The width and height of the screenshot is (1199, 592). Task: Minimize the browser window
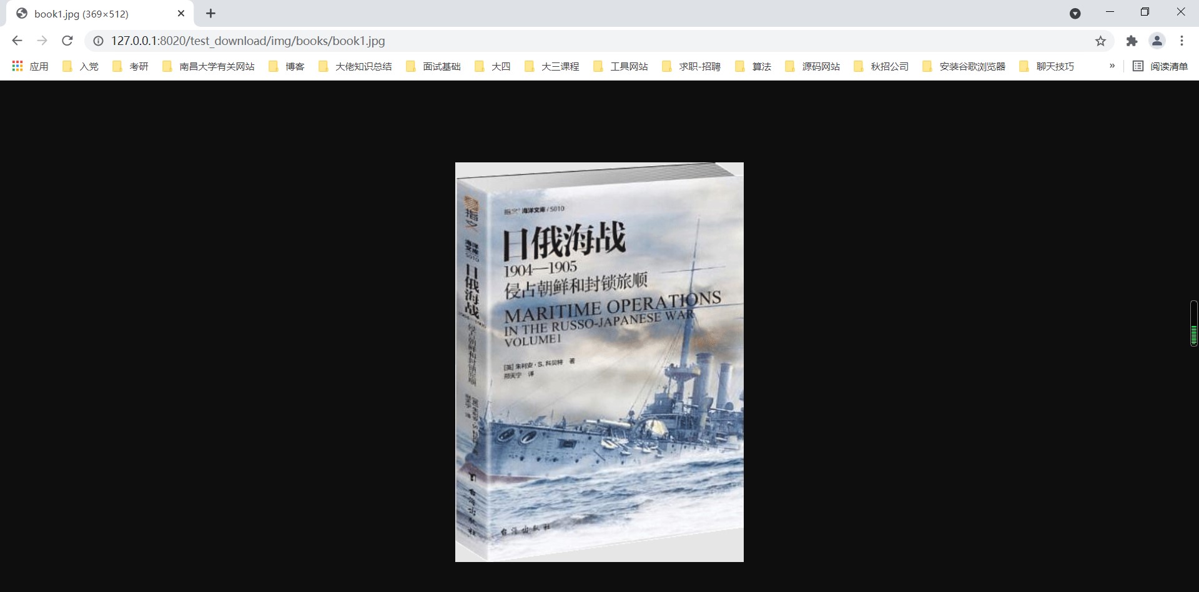[x=1110, y=12]
